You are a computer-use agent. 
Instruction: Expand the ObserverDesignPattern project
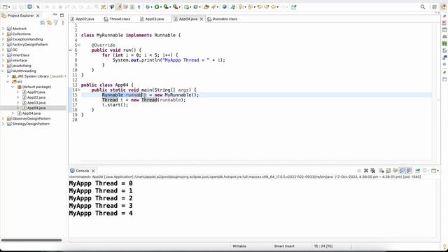tap(3, 118)
